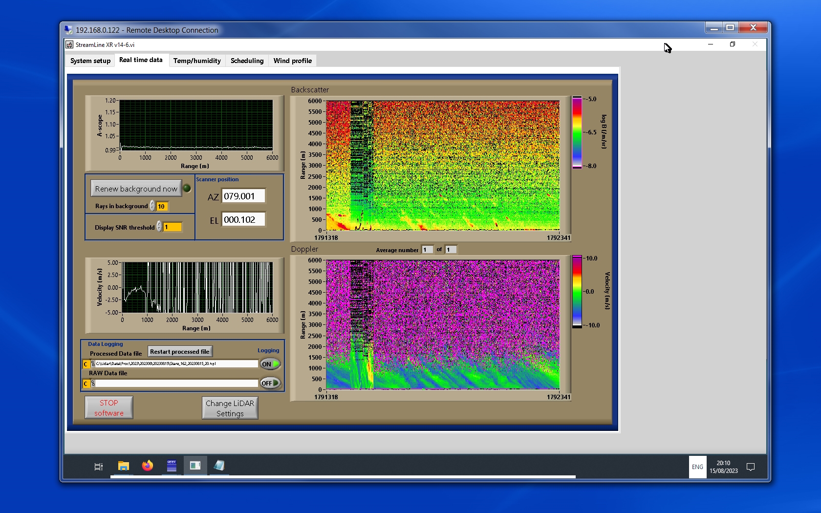Viewport: 821px width, 513px height.
Task: Open the Scheduling tab
Action: 247,61
